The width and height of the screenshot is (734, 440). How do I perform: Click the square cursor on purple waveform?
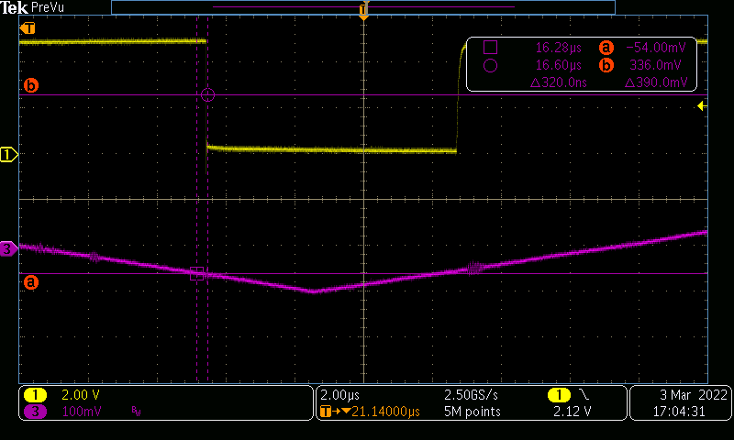coord(196,273)
